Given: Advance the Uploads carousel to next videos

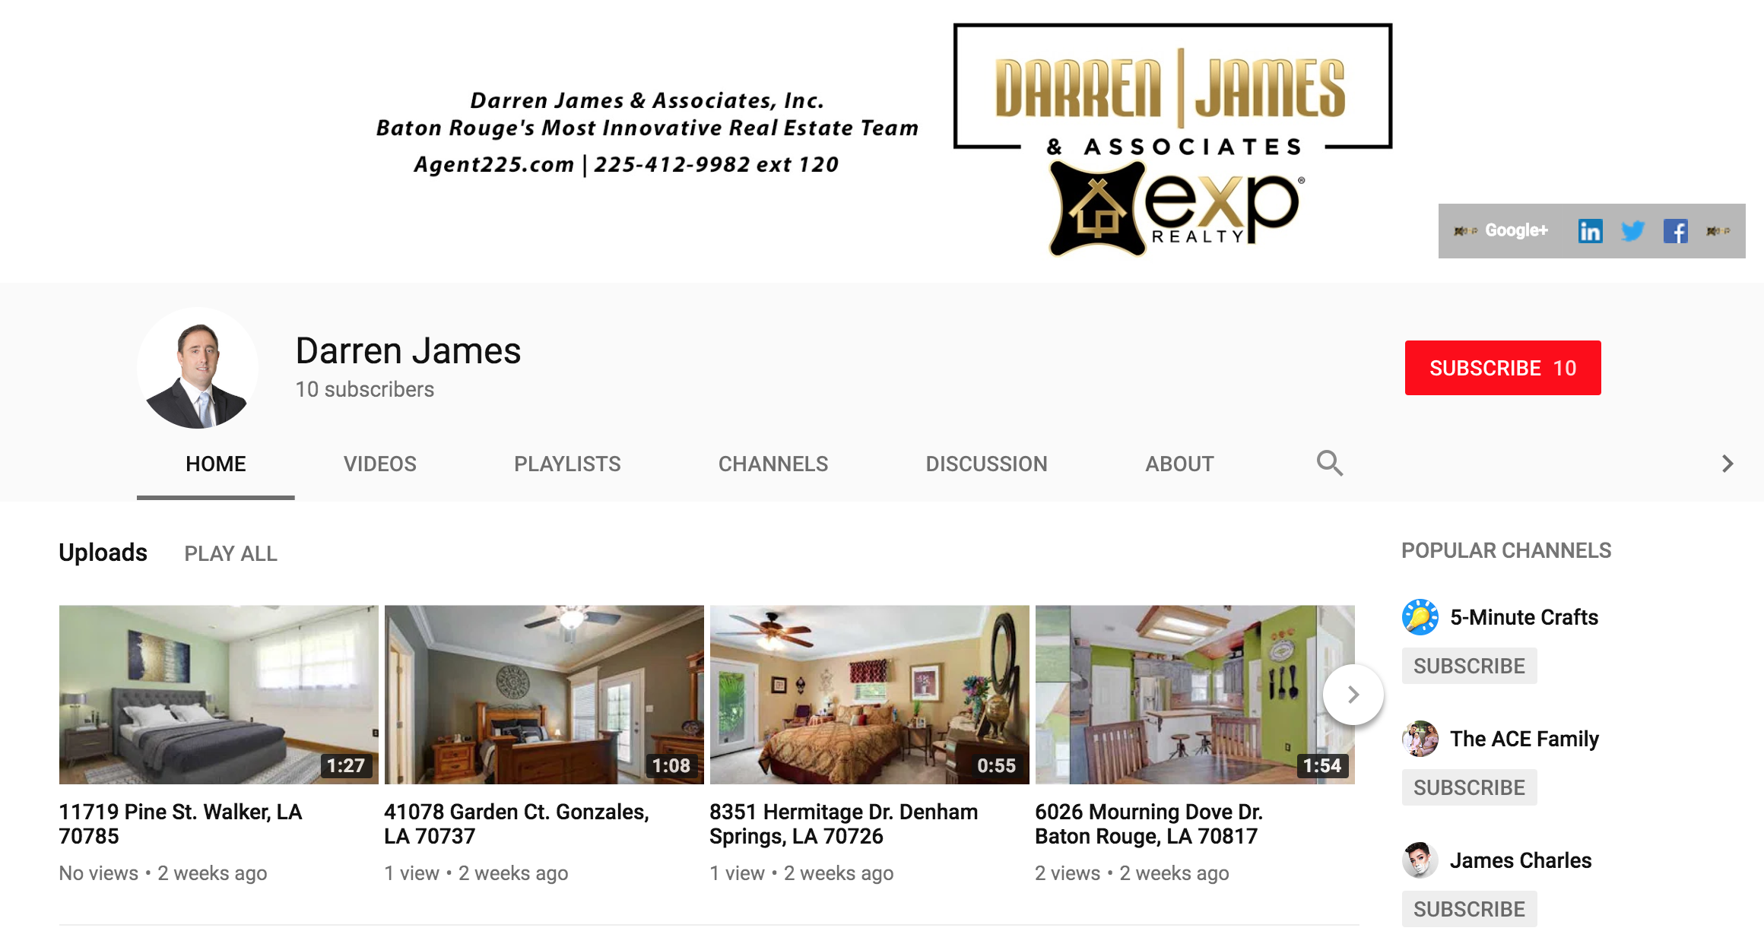Looking at the screenshot, I should point(1353,695).
